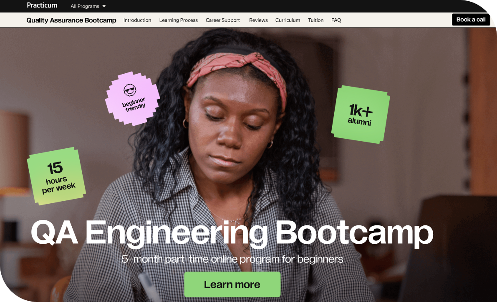Click the sunglasses emoji face icon
Image resolution: width=497 pixels, height=302 pixels.
[x=130, y=90]
